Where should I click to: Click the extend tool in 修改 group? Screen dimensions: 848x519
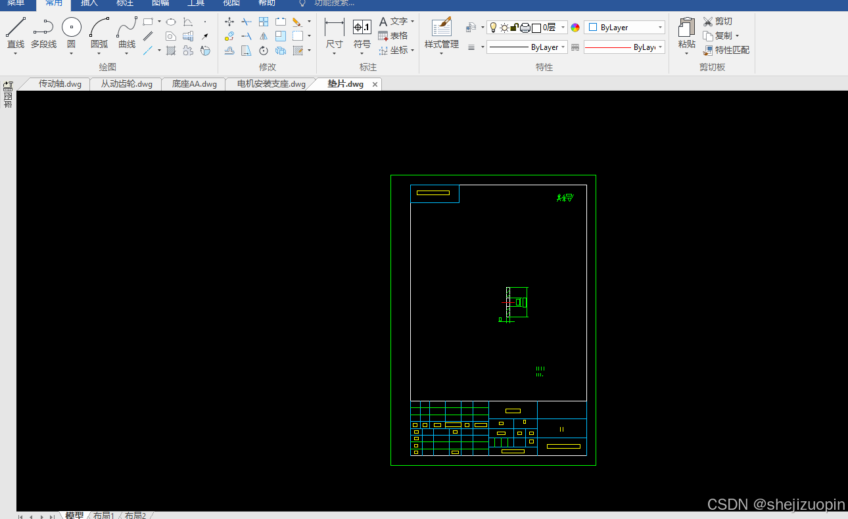point(247,36)
